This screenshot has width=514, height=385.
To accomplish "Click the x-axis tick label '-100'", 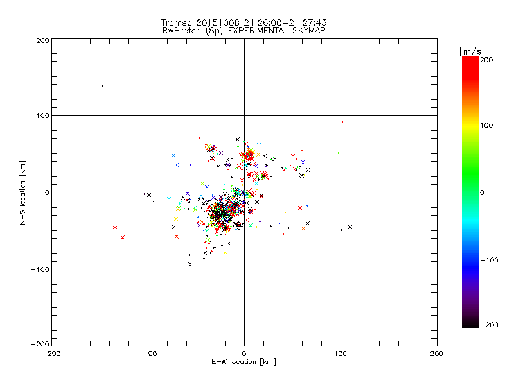I will click(148, 354).
